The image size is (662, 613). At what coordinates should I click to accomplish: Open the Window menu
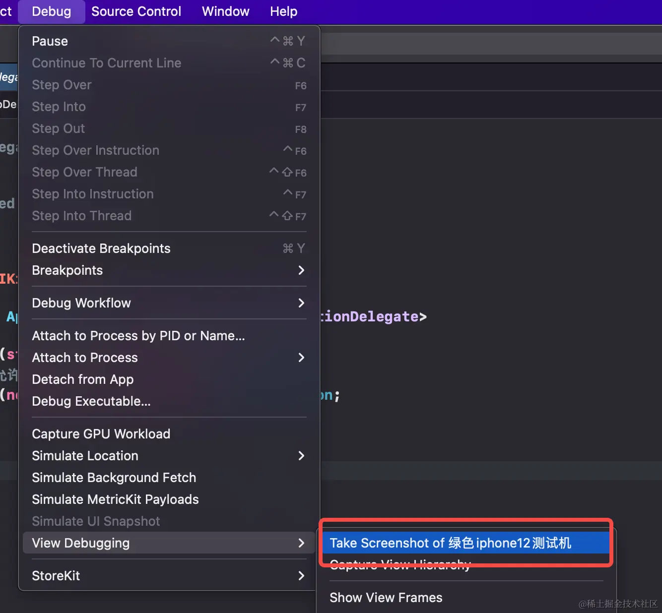[x=225, y=11]
